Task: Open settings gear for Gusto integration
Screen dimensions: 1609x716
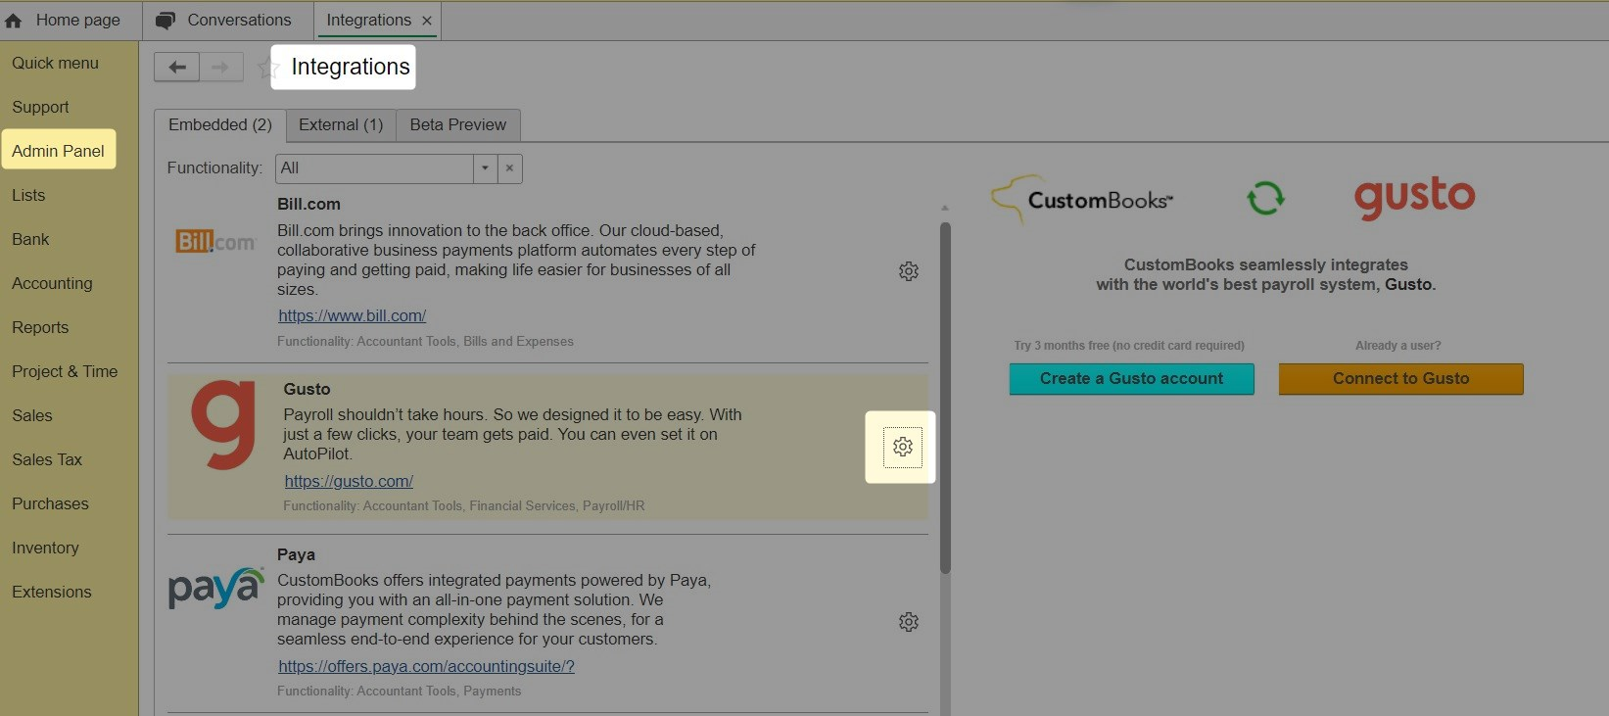Action: point(902,447)
